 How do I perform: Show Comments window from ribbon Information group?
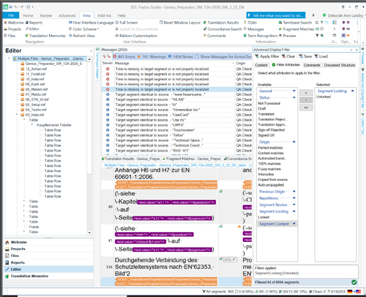click(215, 36)
